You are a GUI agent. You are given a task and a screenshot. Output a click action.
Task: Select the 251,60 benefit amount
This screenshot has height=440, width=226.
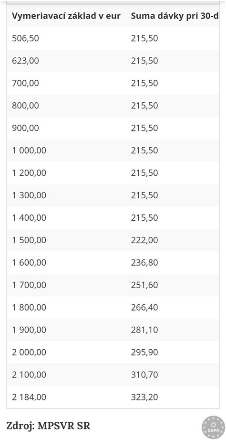[144, 285]
